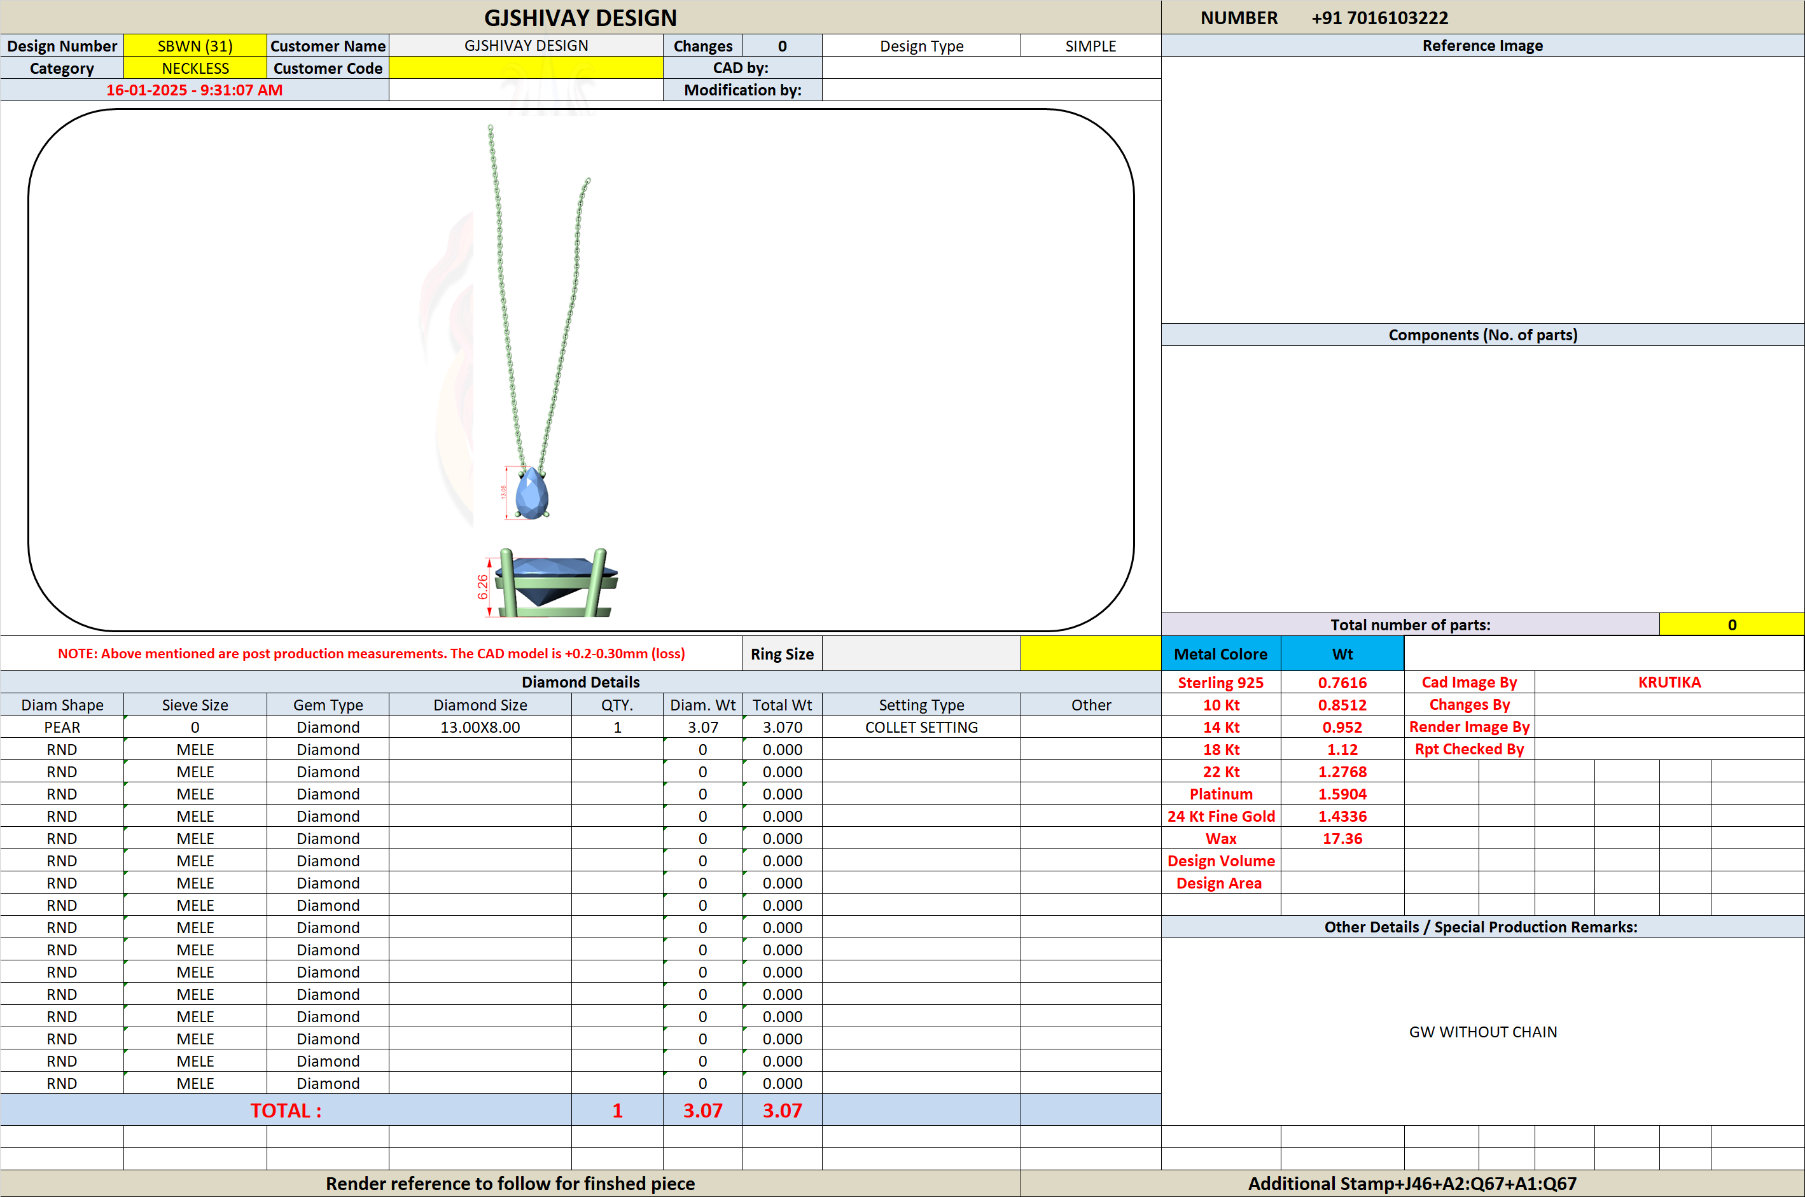The height and width of the screenshot is (1197, 1805).
Task: Select the Design Type value SIMPLE
Action: [1091, 46]
